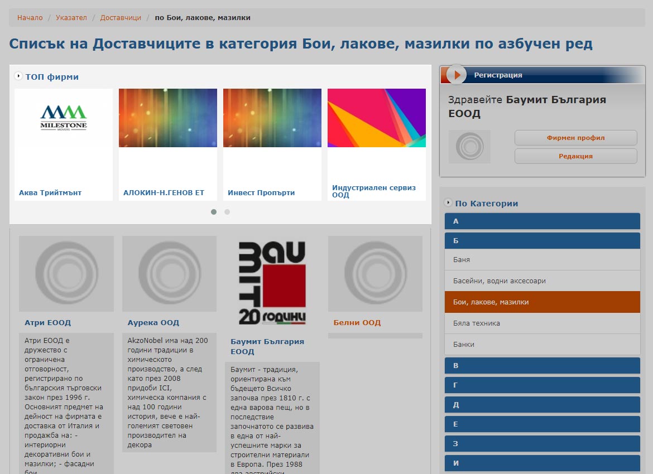653x474 pixels.
Task: Select the highlighted Бои, лакове, мазилки category
Action: pyautogui.click(x=542, y=302)
